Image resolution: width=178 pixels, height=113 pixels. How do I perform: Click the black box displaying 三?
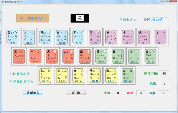(x=80, y=18)
